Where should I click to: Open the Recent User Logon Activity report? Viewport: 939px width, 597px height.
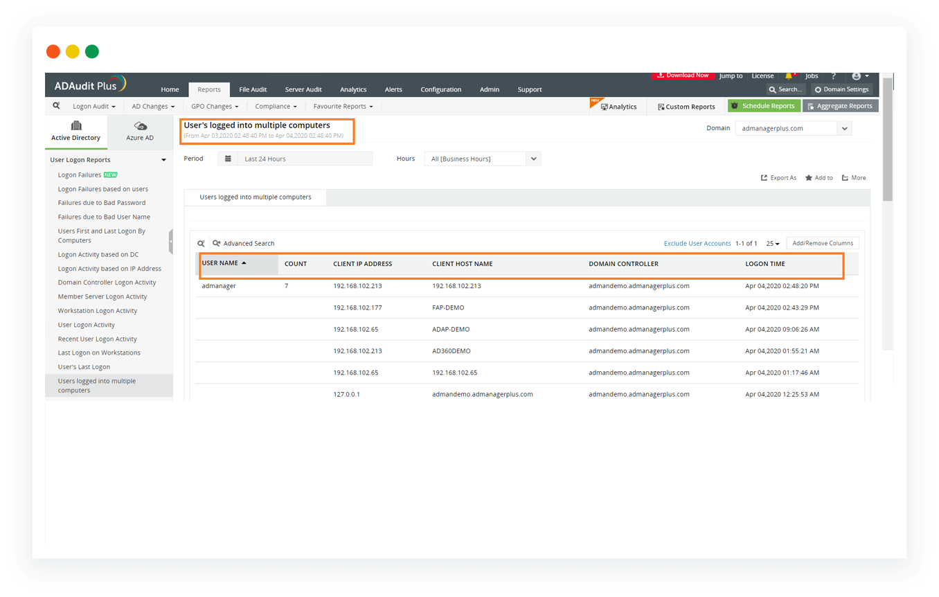98,339
